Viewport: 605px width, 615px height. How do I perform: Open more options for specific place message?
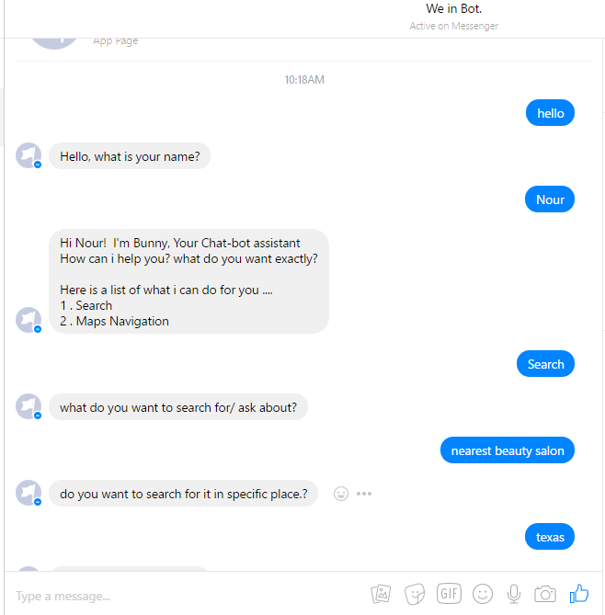[364, 494]
